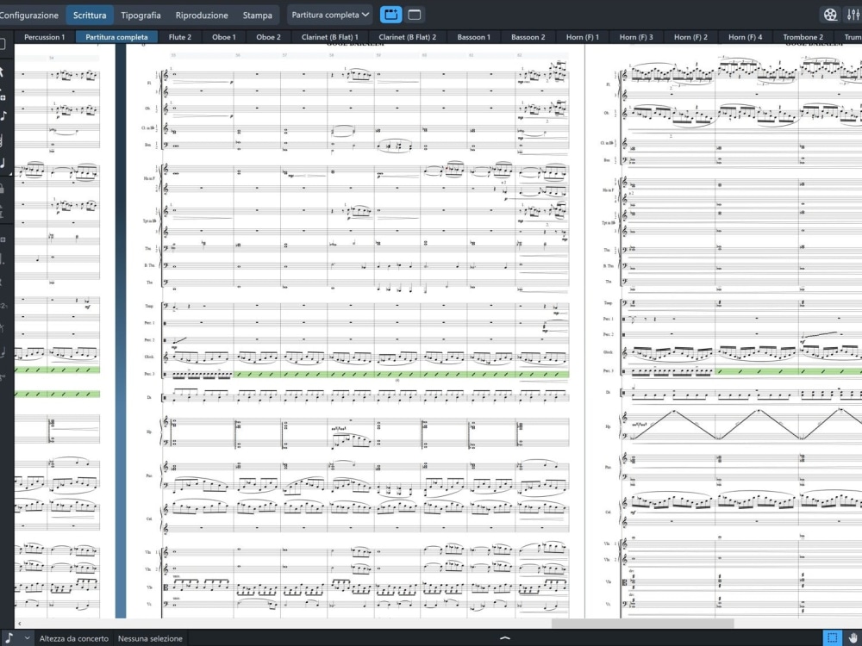Open the Oboe 2 tab
Viewport: 862px width, 646px height.
[268, 37]
